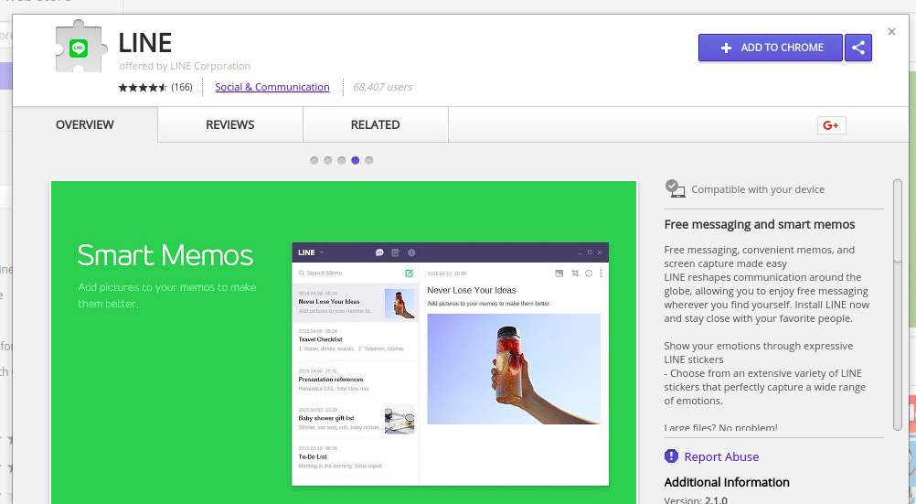Click the 'Additional Information' heading

point(727,482)
